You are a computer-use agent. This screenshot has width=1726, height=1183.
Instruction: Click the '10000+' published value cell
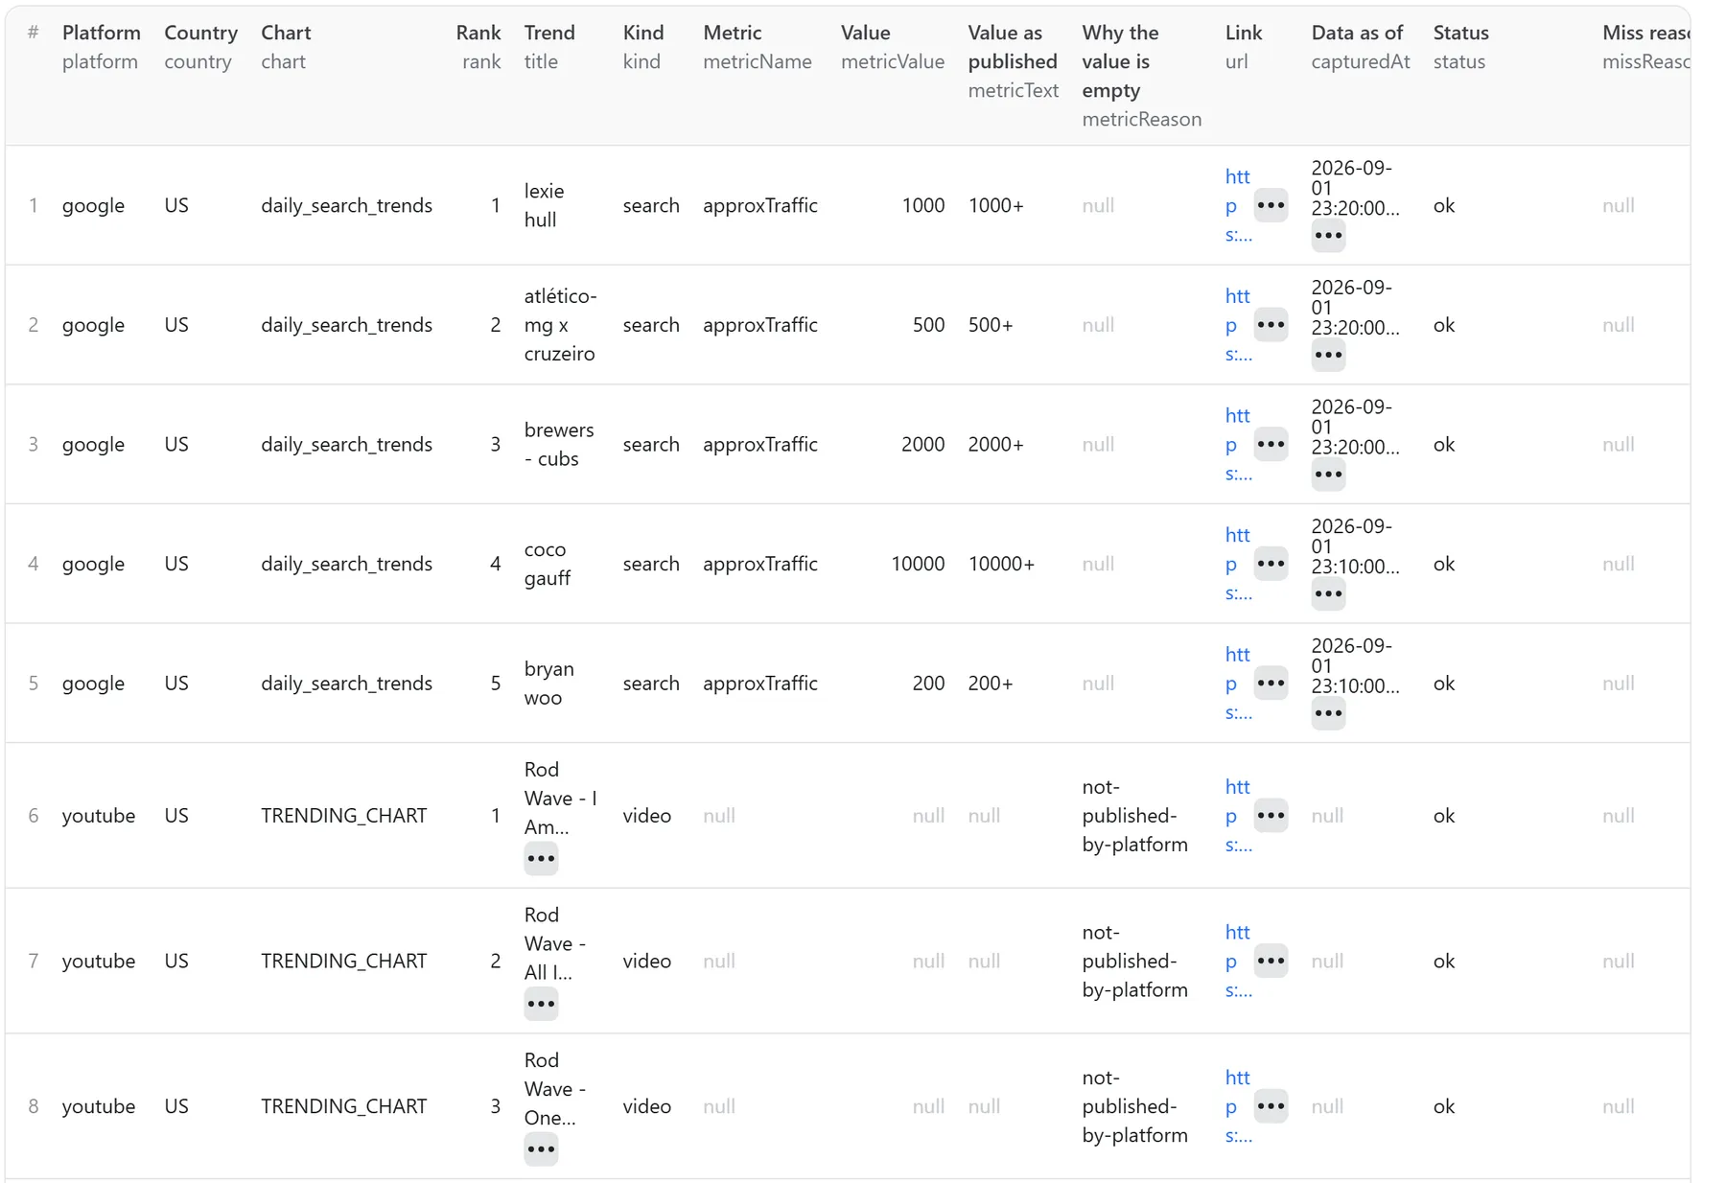1001,564
